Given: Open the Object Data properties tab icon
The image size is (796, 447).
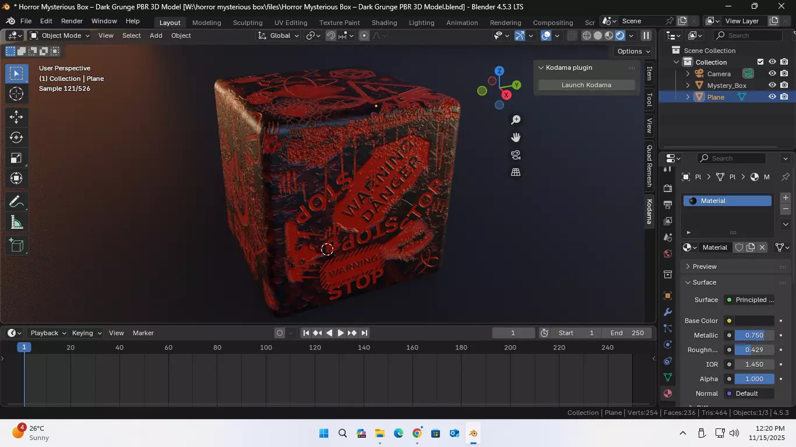Looking at the screenshot, I should [x=668, y=377].
